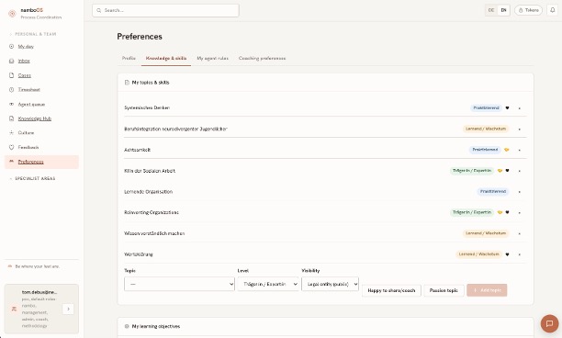Open notifications with the bell icon
562x338 pixels.
(552, 10)
